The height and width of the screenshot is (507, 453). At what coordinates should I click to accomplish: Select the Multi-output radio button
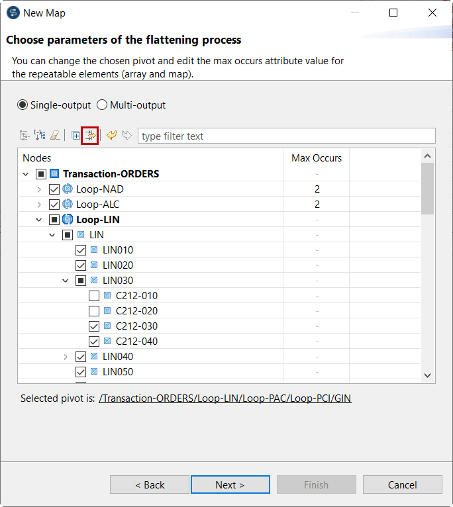tap(102, 105)
